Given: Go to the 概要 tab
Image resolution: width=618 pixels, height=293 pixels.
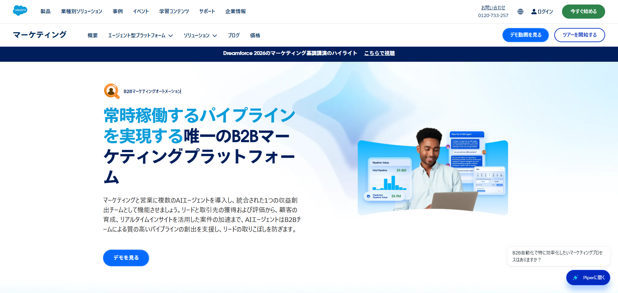Looking at the screenshot, I should [93, 35].
